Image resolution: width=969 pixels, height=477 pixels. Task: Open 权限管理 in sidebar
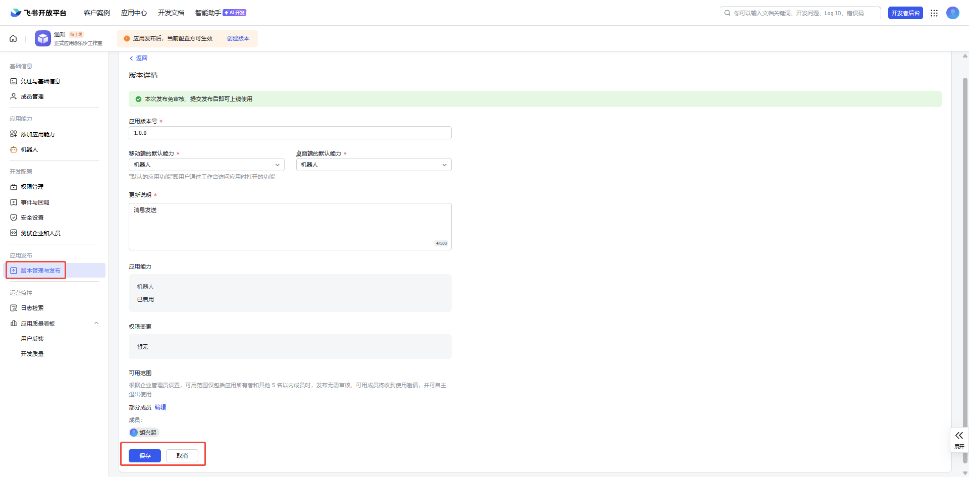tap(32, 187)
